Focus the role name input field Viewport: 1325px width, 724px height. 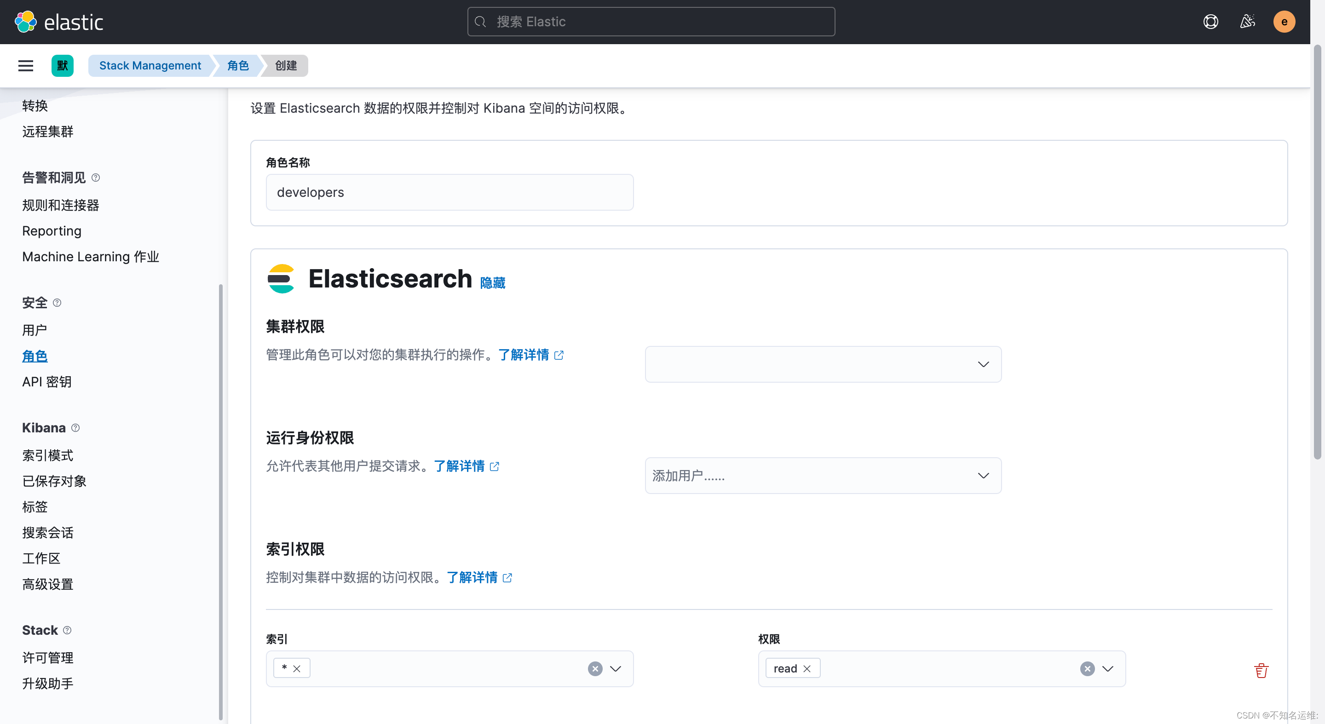pos(449,192)
